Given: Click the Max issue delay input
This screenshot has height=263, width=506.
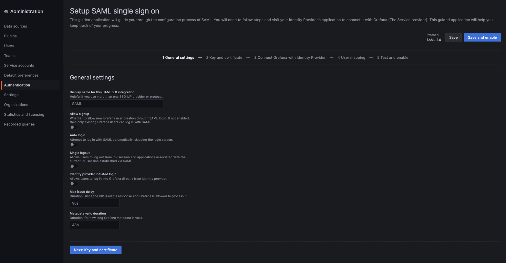Looking at the screenshot, I should pyautogui.click(x=94, y=203).
